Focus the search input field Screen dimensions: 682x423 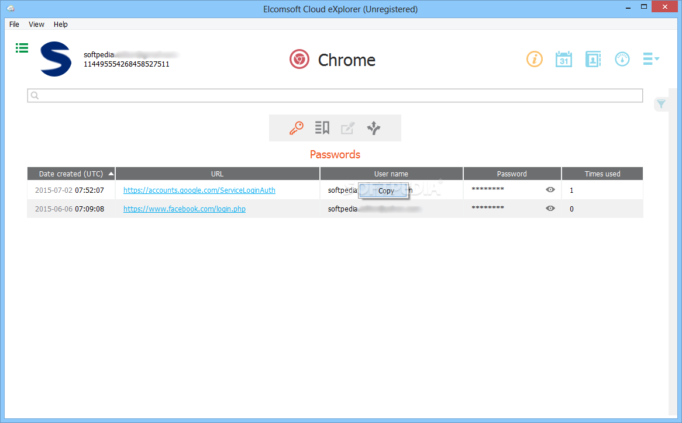[x=335, y=96]
